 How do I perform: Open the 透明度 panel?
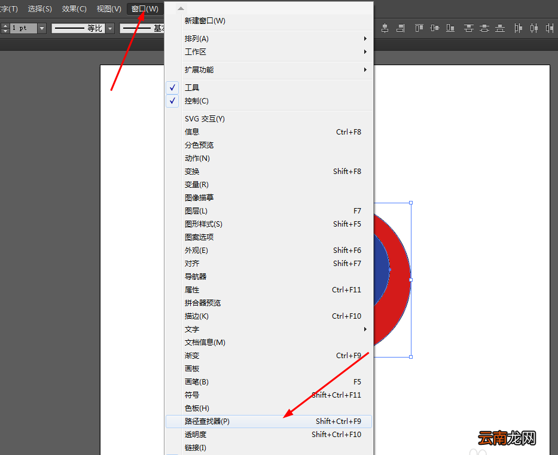click(269, 434)
